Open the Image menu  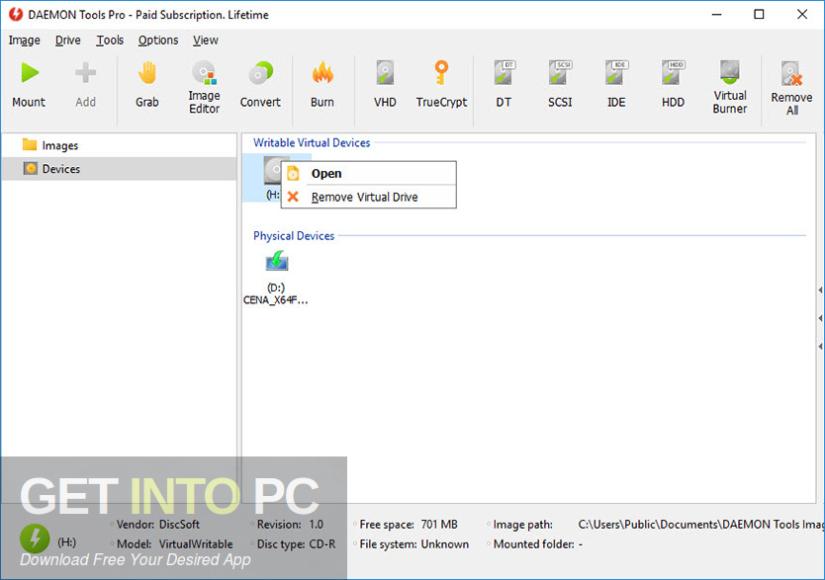click(x=24, y=41)
